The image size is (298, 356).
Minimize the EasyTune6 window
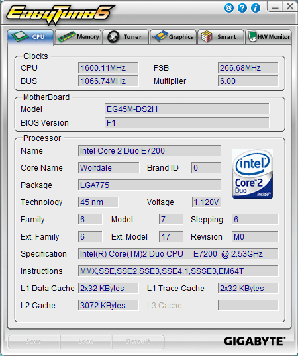(275, 6)
